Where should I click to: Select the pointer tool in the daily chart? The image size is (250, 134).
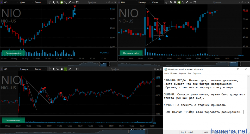pyautogui.click(x=54, y=2)
